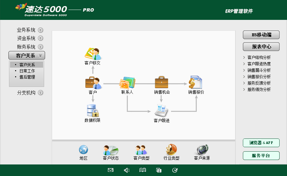Open the 客户跟进热度 report link

coord(259,64)
